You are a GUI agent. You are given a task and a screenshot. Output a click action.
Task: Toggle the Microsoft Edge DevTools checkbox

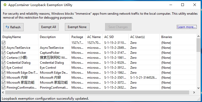4,73
